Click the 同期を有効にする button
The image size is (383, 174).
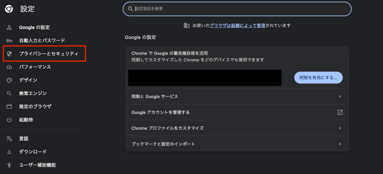[318, 78]
